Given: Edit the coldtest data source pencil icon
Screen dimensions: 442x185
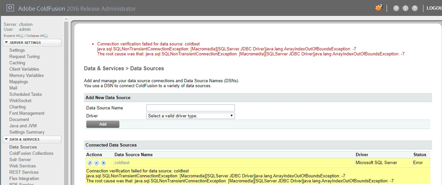Looking at the screenshot, I should [x=90, y=163].
